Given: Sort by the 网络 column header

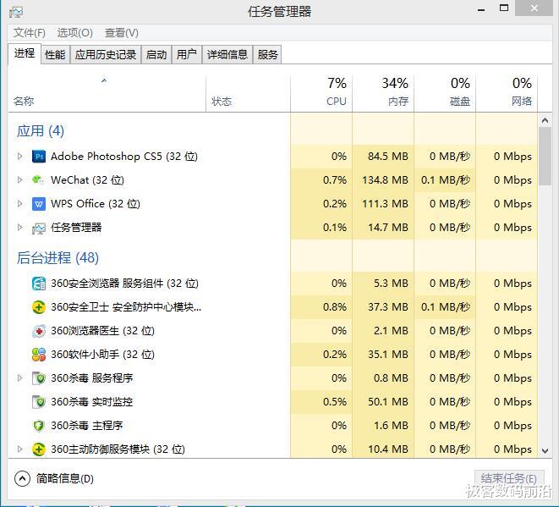Looking at the screenshot, I should coord(507,93).
